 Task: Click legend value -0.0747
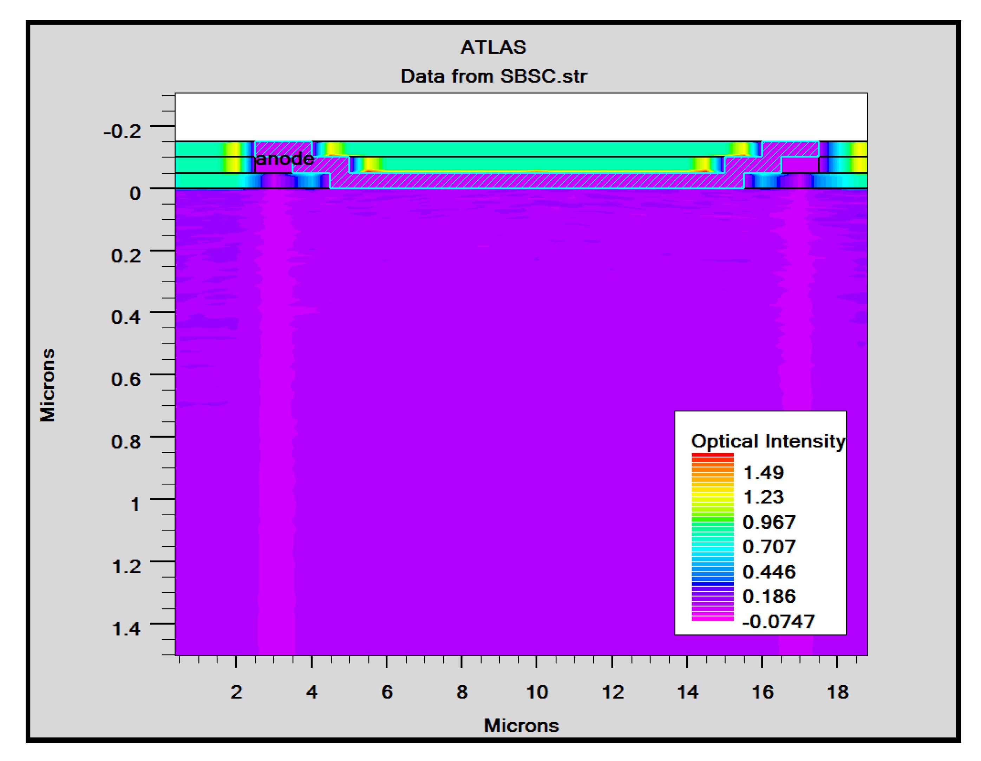(x=778, y=622)
